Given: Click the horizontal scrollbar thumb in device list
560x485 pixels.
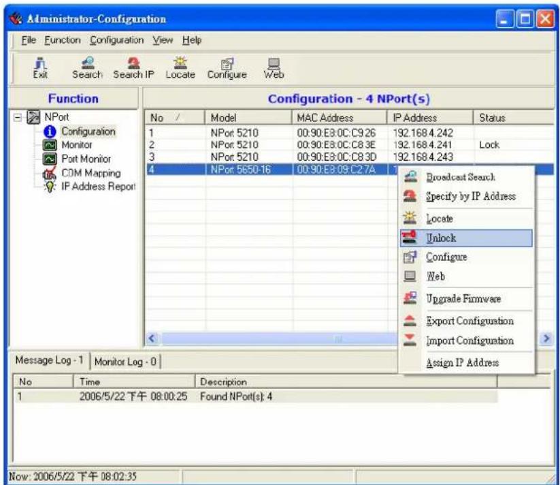Looking at the screenshot, I should coord(280,339).
